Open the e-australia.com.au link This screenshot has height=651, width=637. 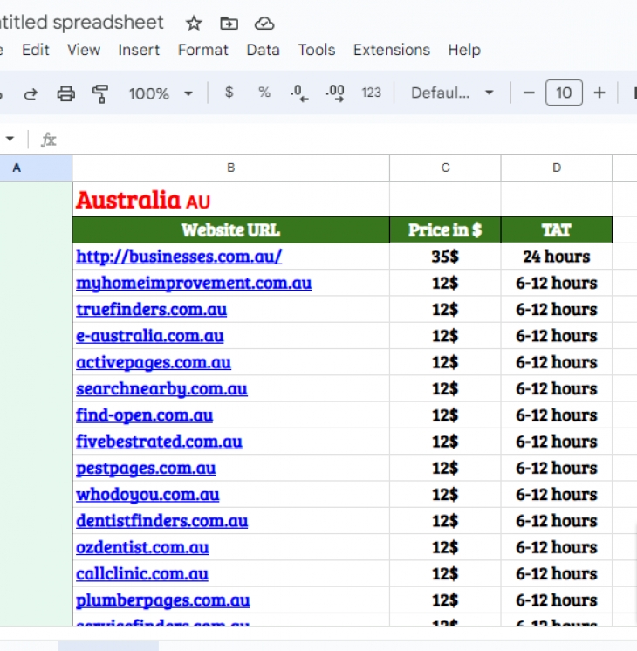click(149, 336)
